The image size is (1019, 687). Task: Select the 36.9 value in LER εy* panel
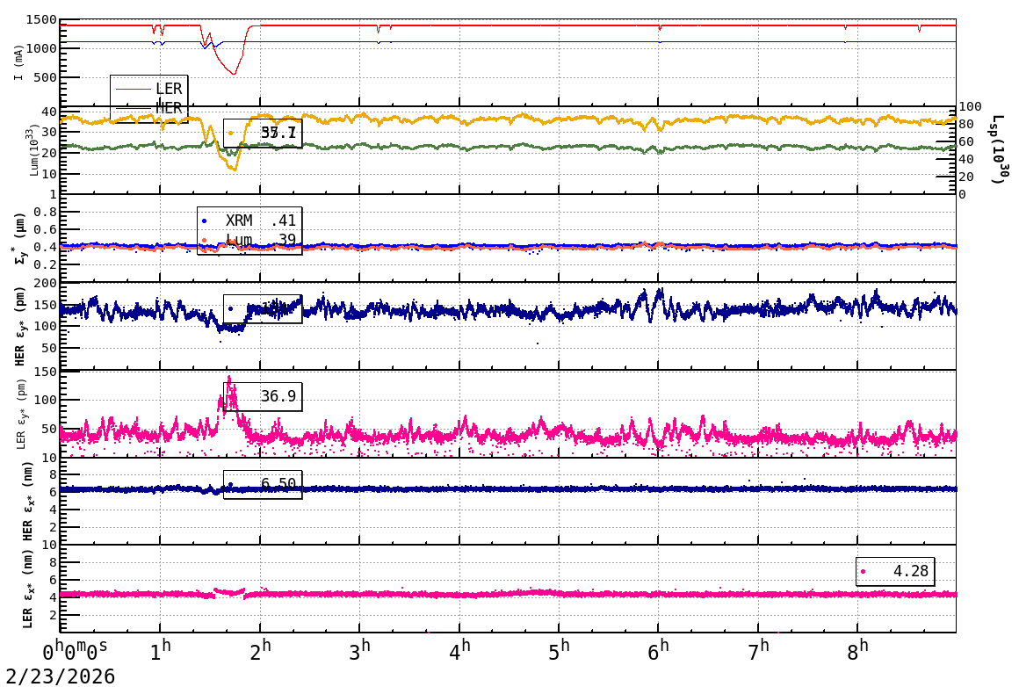tap(278, 396)
